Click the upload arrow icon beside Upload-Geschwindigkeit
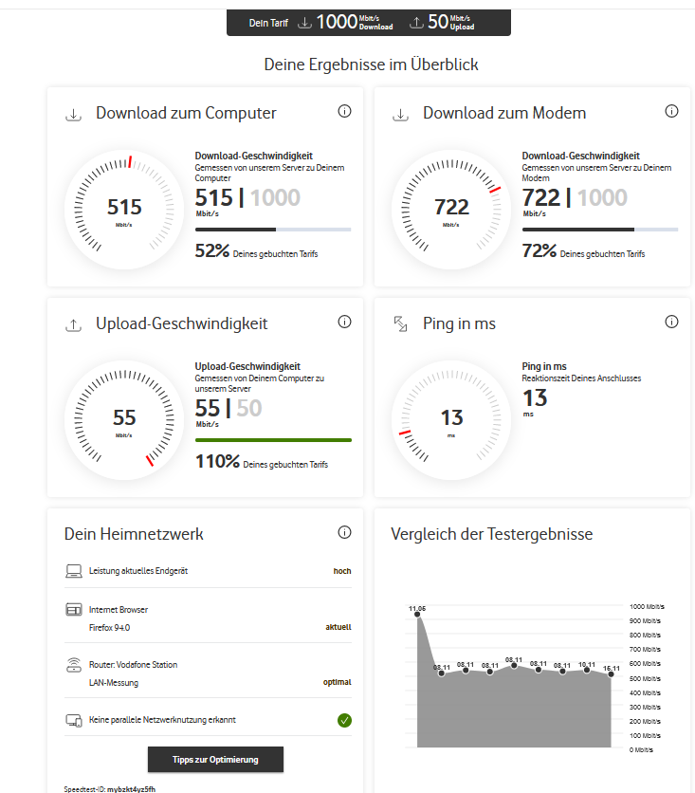 [73, 324]
